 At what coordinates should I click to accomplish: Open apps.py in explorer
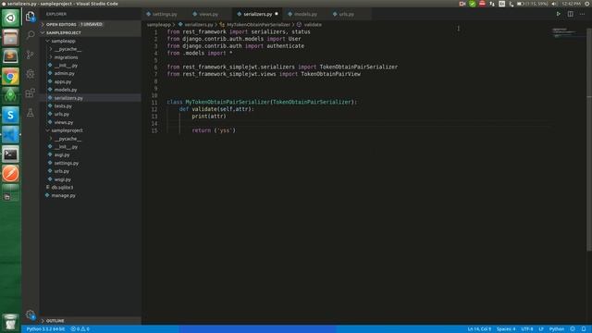coord(63,81)
